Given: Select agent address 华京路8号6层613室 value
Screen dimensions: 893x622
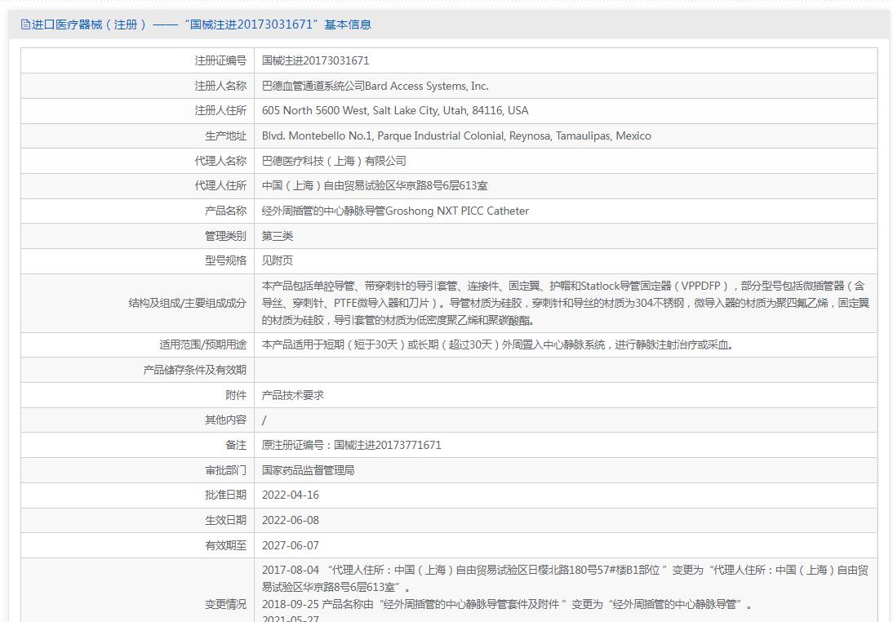Looking at the screenshot, I should [x=375, y=185].
